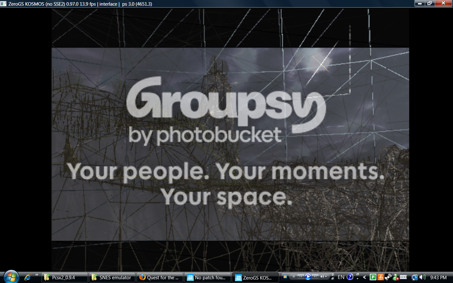Click the 9:43 PM system clock
The height and width of the screenshot is (283, 453).
pos(438,278)
